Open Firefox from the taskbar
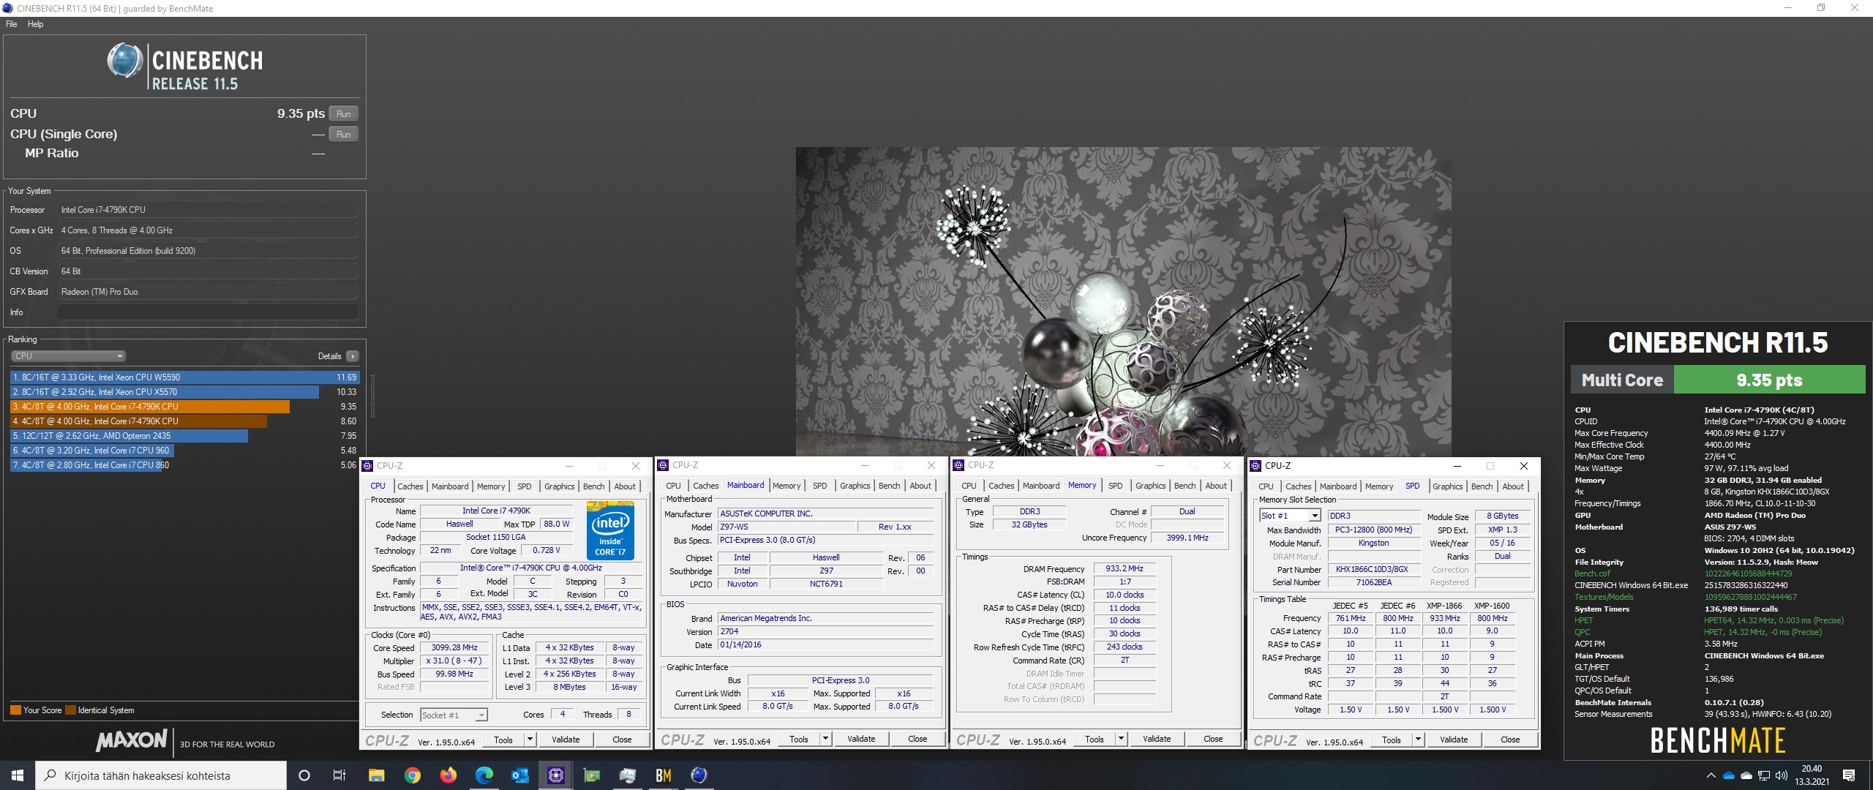Image resolution: width=1873 pixels, height=790 pixels. tap(448, 775)
